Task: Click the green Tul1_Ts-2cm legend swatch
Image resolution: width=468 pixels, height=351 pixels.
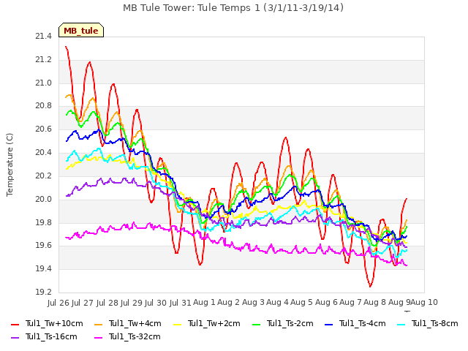Action: (257, 324)
